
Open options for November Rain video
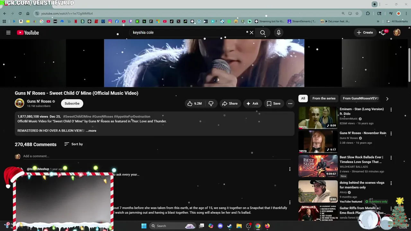click(391, 133)
